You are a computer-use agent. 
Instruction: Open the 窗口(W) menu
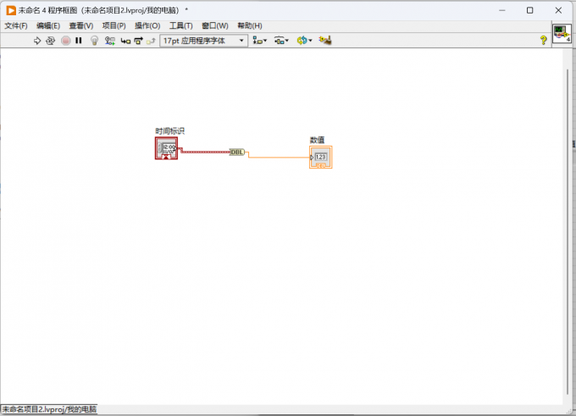click(215, 25)
